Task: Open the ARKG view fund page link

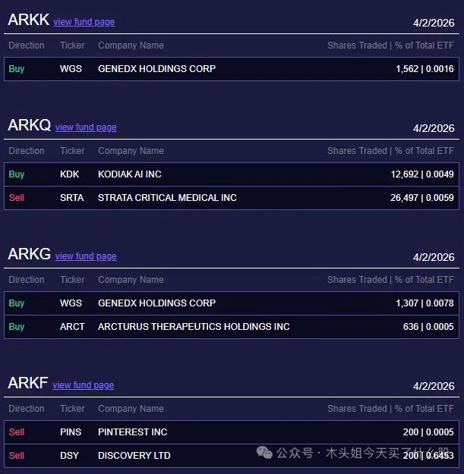Action: click(x=86, y=256)
